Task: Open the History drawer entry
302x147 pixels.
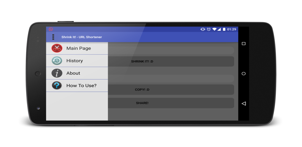Action: pyautogui.click(x=77, y=61)
